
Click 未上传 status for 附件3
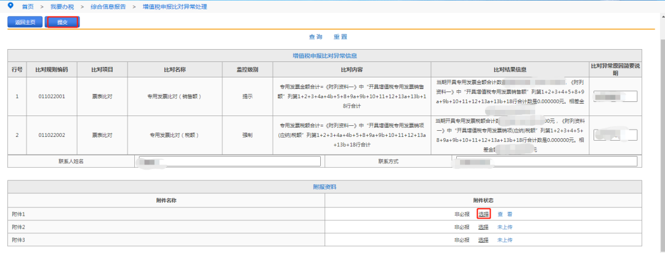505,240
